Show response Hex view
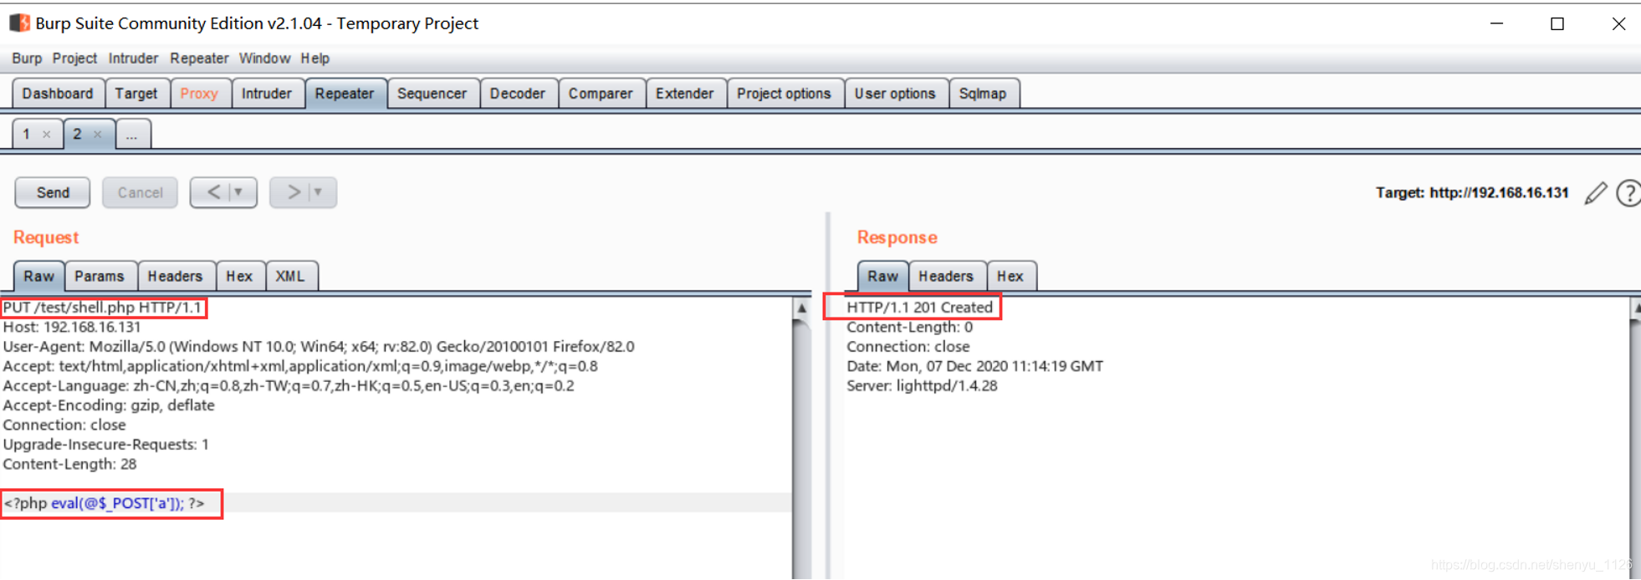 pyautogui.click(x=1010, y=277)
